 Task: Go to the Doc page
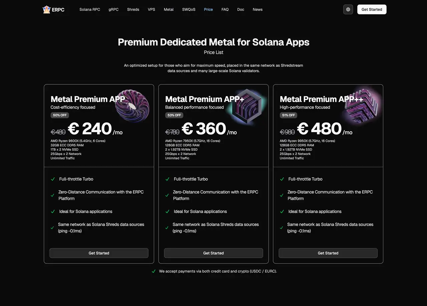(241, 9)
